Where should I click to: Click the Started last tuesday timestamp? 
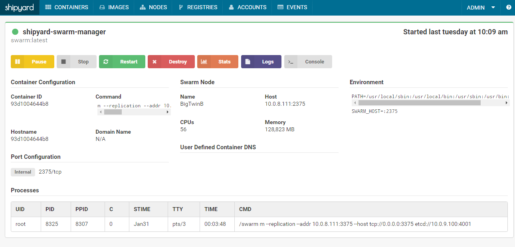(456, 32)
